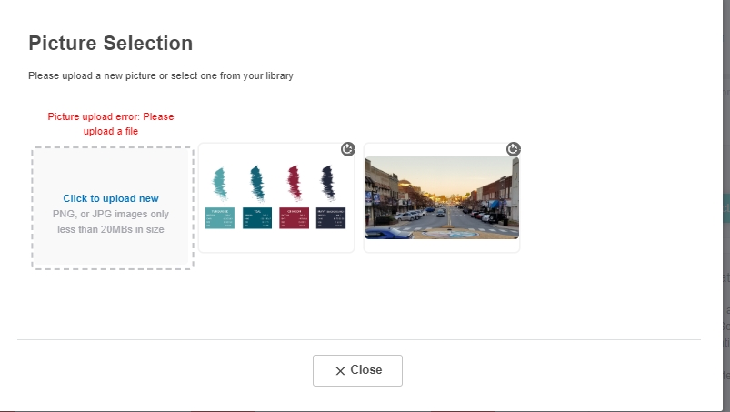Select the downtown street photo from library
730x412 pixels.
[x=441, y=198]
